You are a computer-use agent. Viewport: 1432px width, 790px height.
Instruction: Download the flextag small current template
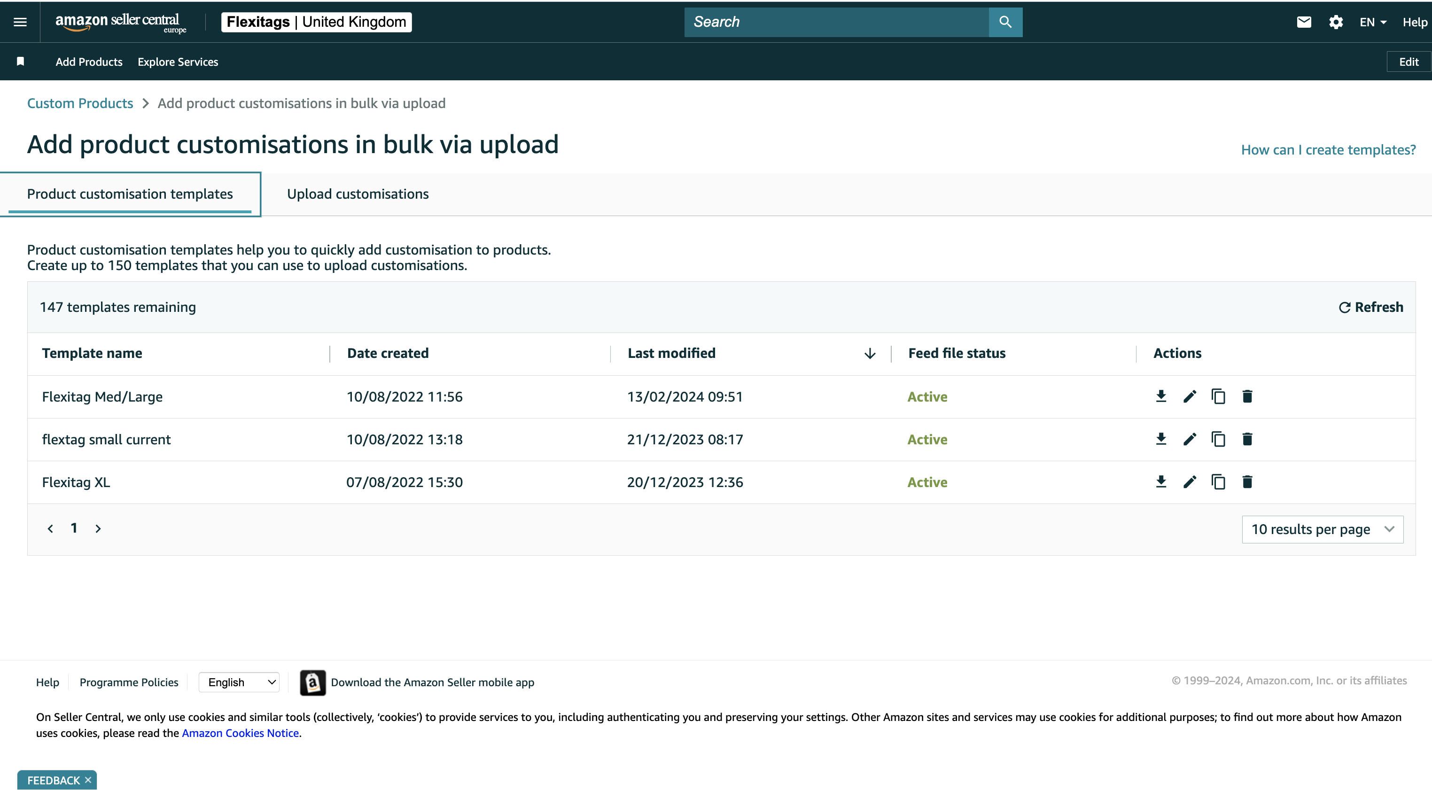pos(1161,439)
